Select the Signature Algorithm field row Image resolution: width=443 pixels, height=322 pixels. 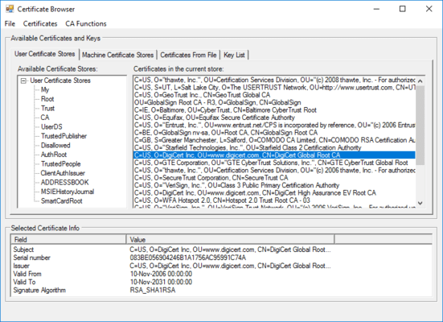pos(222,291)
